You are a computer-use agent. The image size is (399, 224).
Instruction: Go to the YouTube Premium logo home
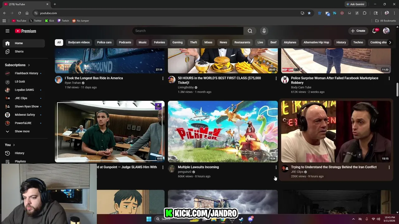click(26, 31)
